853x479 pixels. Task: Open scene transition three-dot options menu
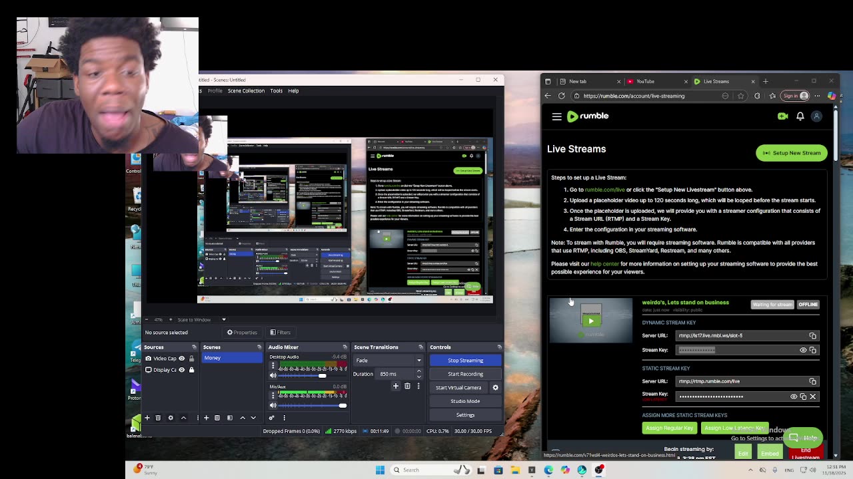pos(419,386)
